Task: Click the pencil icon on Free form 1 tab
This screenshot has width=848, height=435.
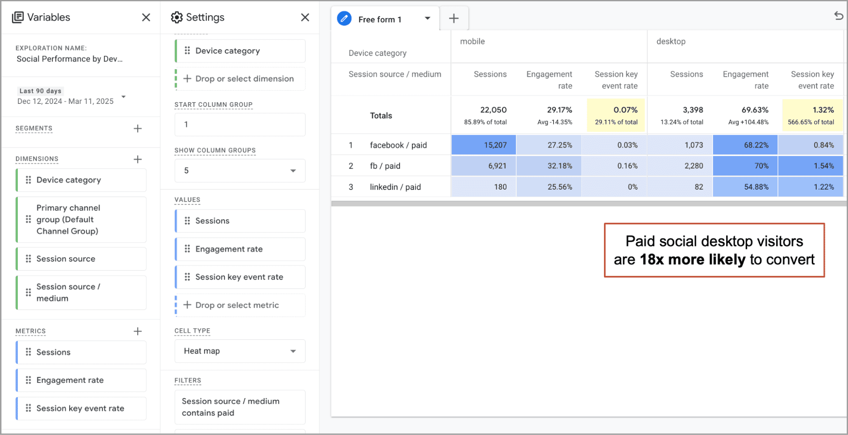Action: tap(344, 19)
